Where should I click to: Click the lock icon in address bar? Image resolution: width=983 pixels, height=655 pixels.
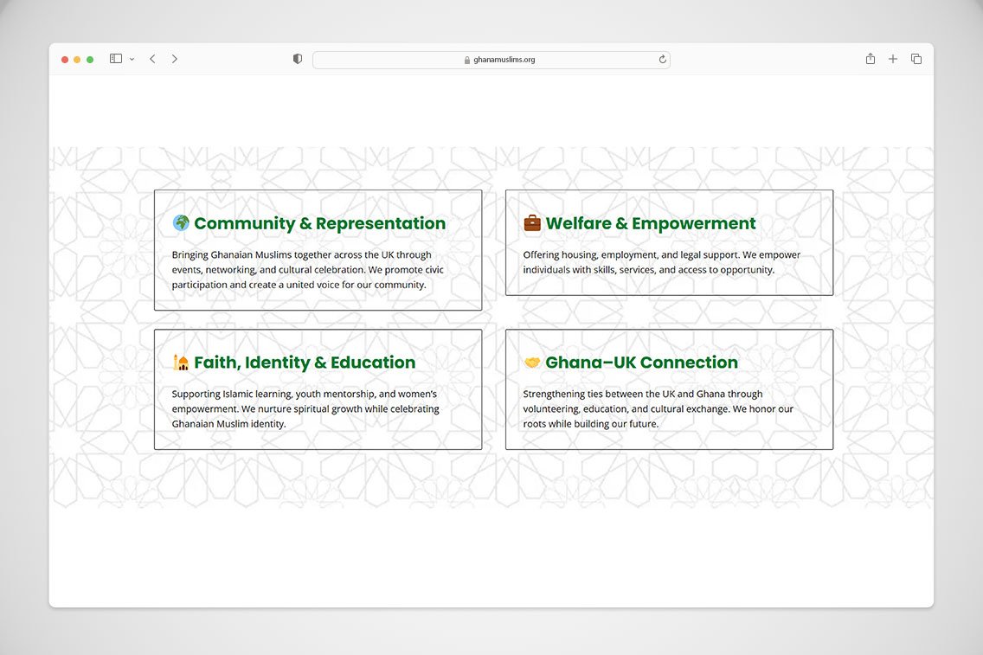pyautogui.click(x=467, y=61)
